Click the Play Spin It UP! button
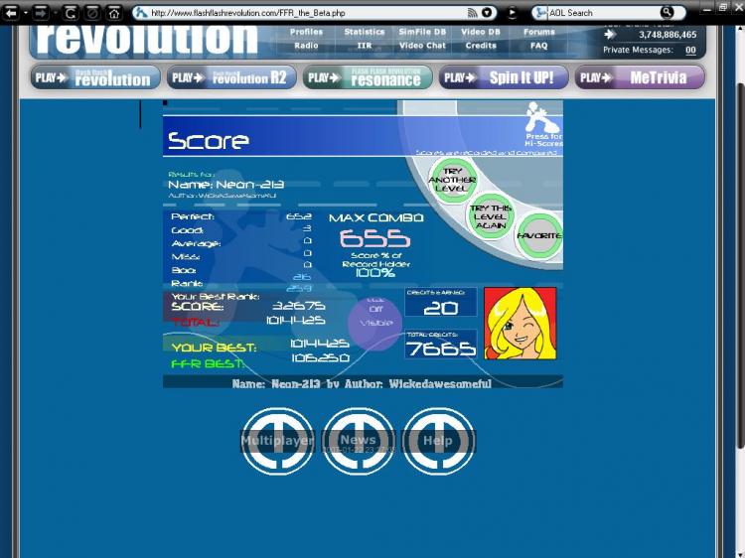 [x=504, y=77]
